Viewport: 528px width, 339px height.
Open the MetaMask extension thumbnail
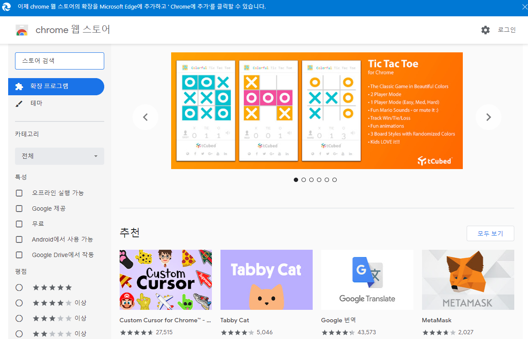[468, 280]
